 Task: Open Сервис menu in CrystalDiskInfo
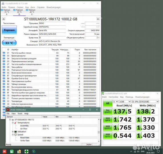20,7
